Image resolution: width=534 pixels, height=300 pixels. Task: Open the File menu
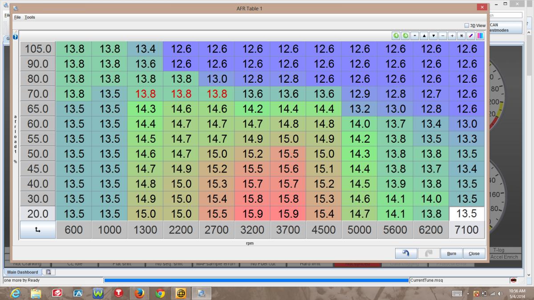17,17
